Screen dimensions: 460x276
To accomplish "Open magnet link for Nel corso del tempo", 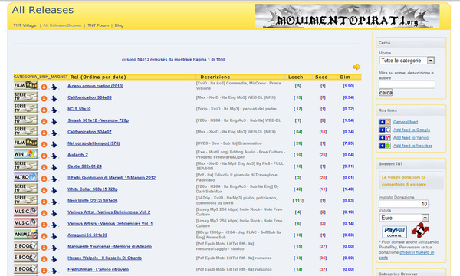I will coord(54,144).
